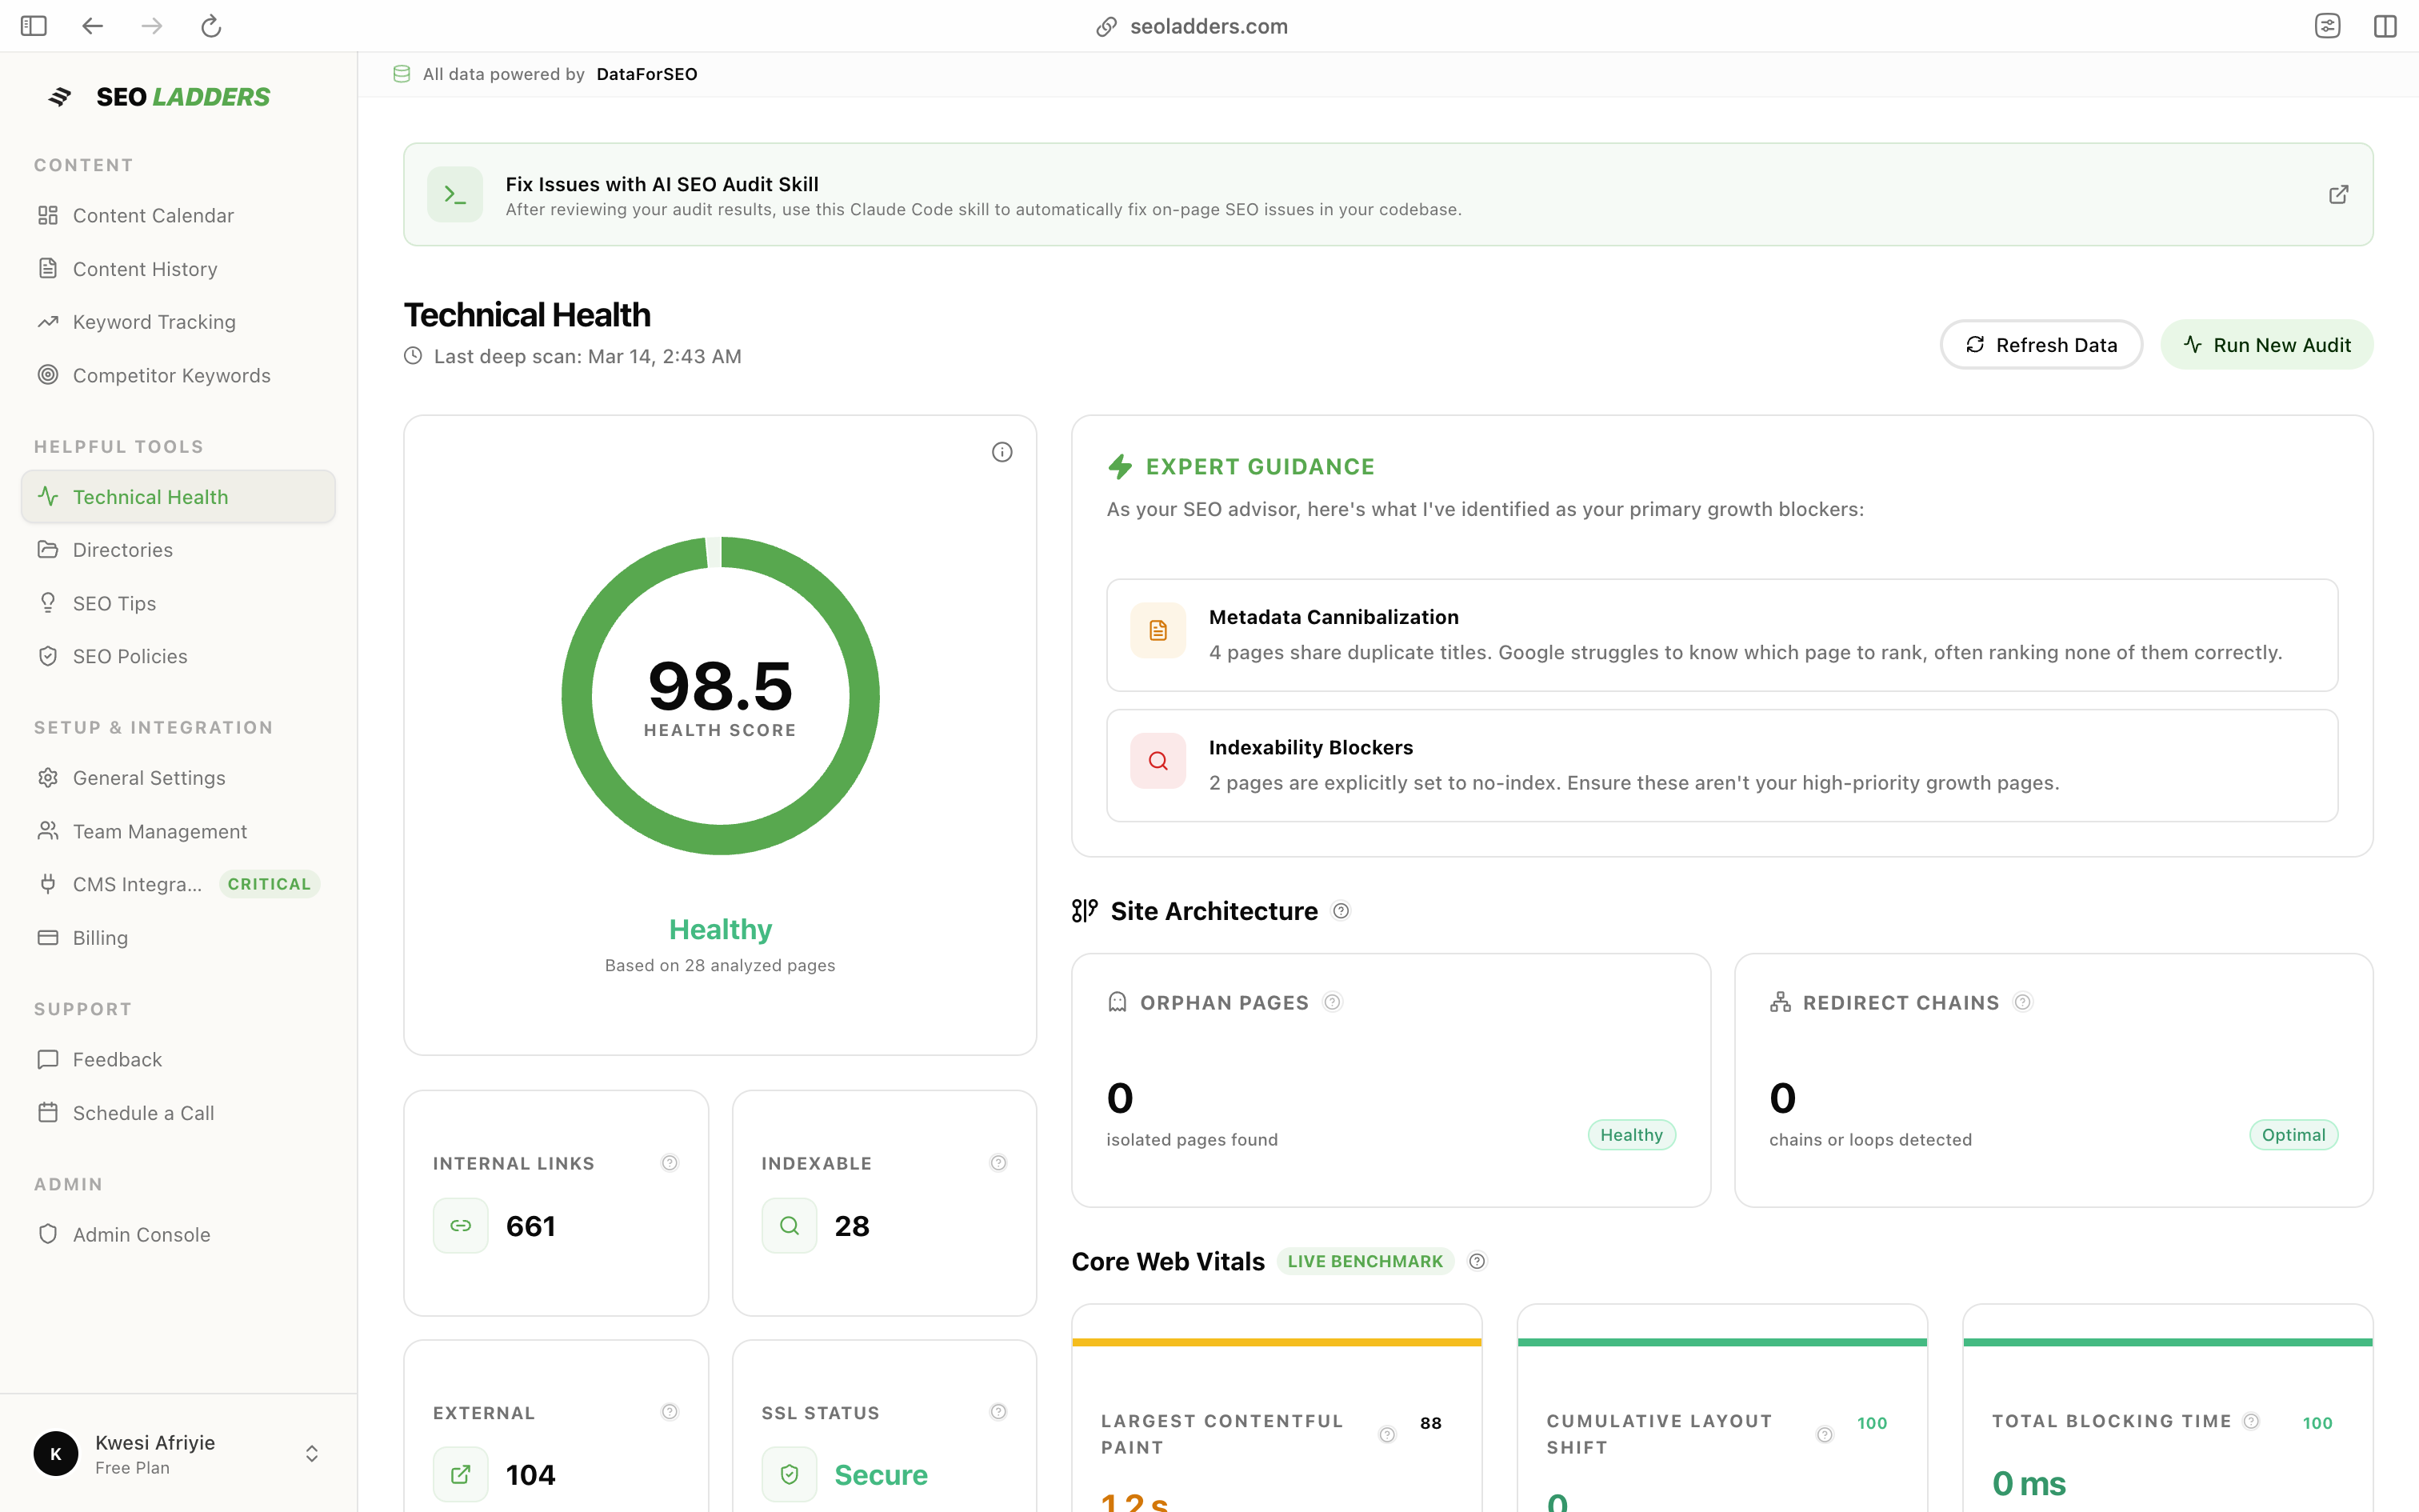The image size is (2419, 1512).
Task: Click the health score info icon
Action: pyautogui.click(x=1002, y=452)
